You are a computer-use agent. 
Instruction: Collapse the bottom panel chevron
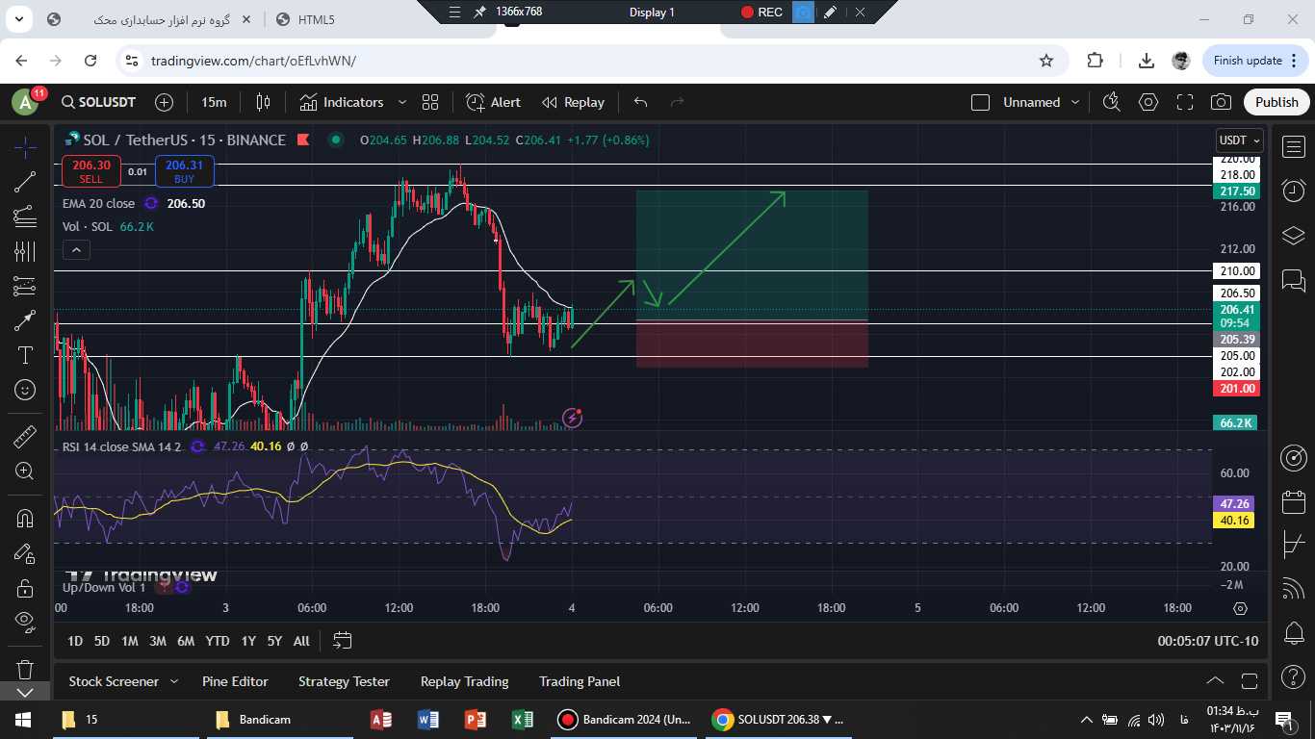(1215, 681)
